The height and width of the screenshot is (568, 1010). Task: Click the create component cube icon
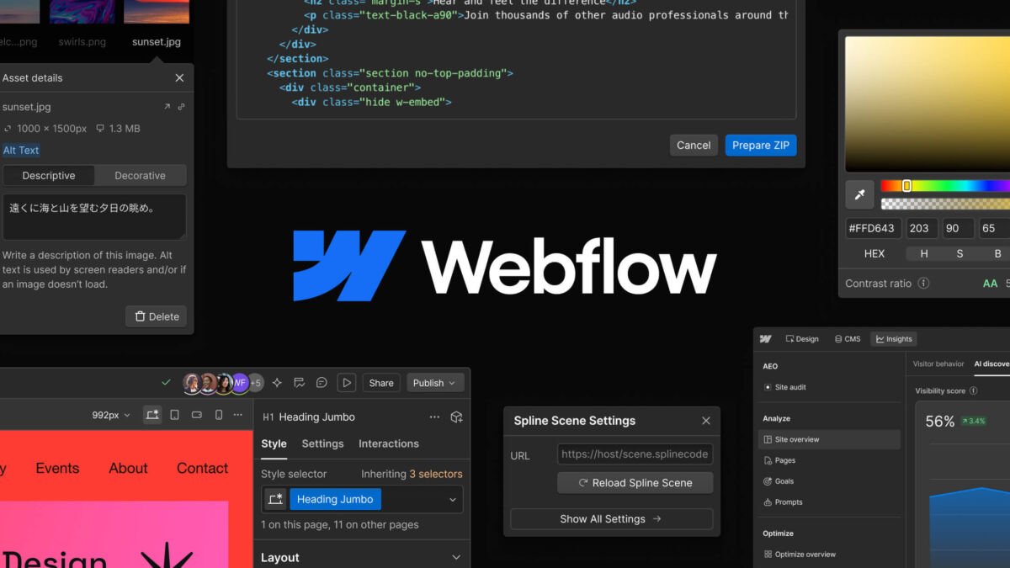(x=456, y=417)
